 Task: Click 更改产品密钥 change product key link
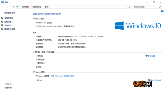[x=156, y=80]
